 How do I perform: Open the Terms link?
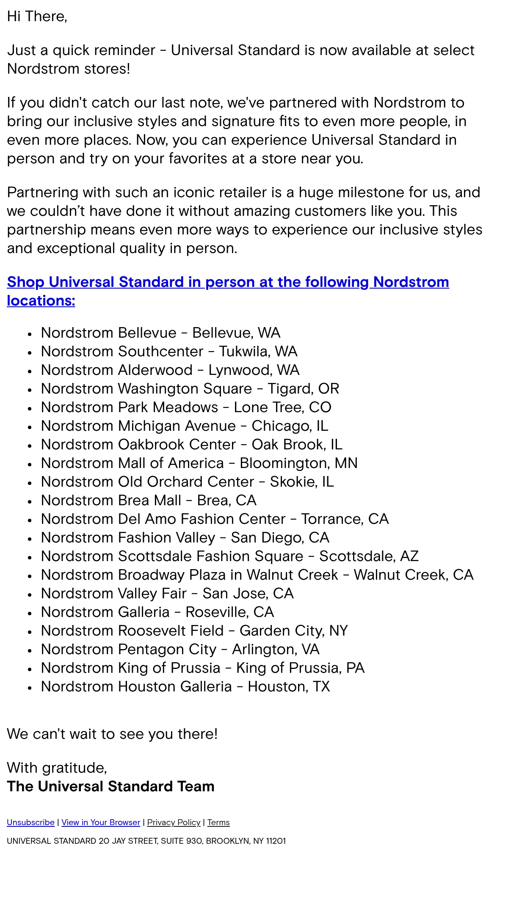[218, 822]
